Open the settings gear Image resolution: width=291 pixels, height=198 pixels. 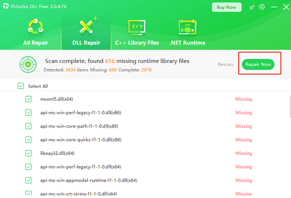pos(262,7)
